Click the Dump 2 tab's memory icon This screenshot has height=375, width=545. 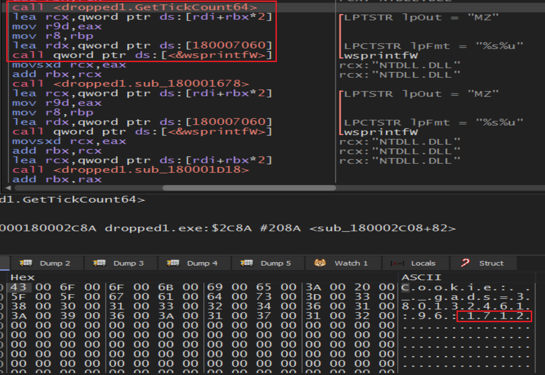pyautogui.click(x=26, y=263)
